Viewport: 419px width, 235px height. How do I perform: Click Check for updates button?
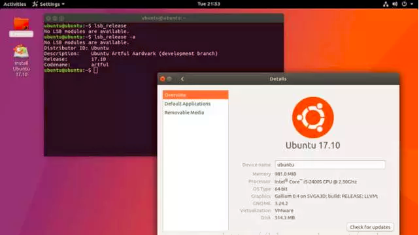370,227
